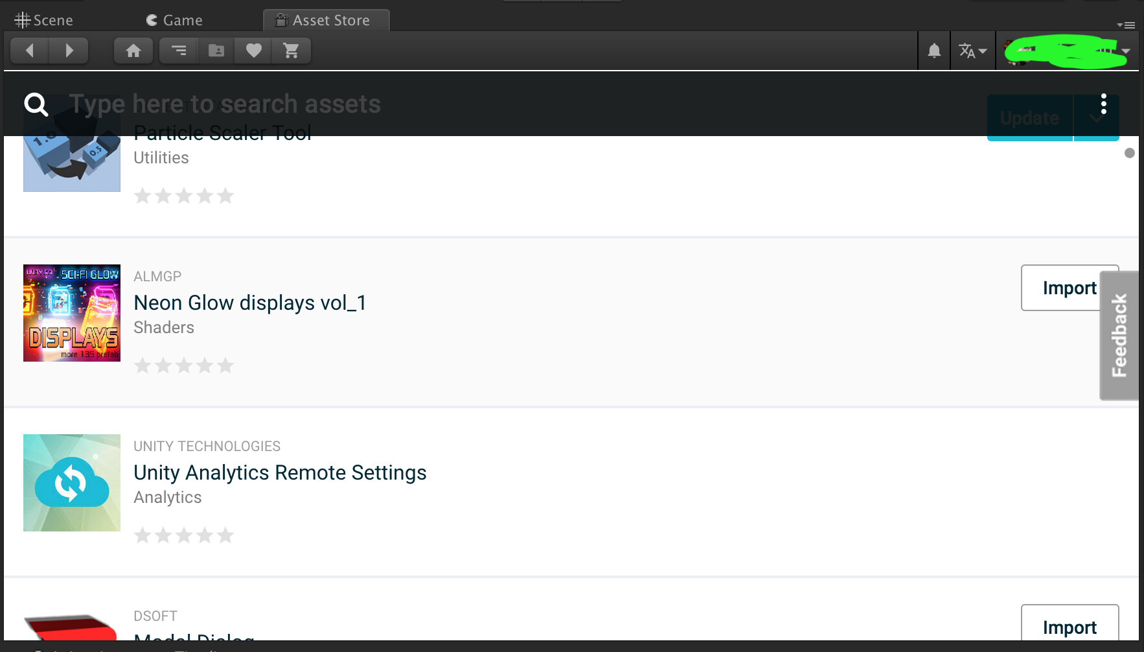Click the Utilities category label
Image resolution: width=1144 pixels, height=652 pixels.
tap(161, 157)
